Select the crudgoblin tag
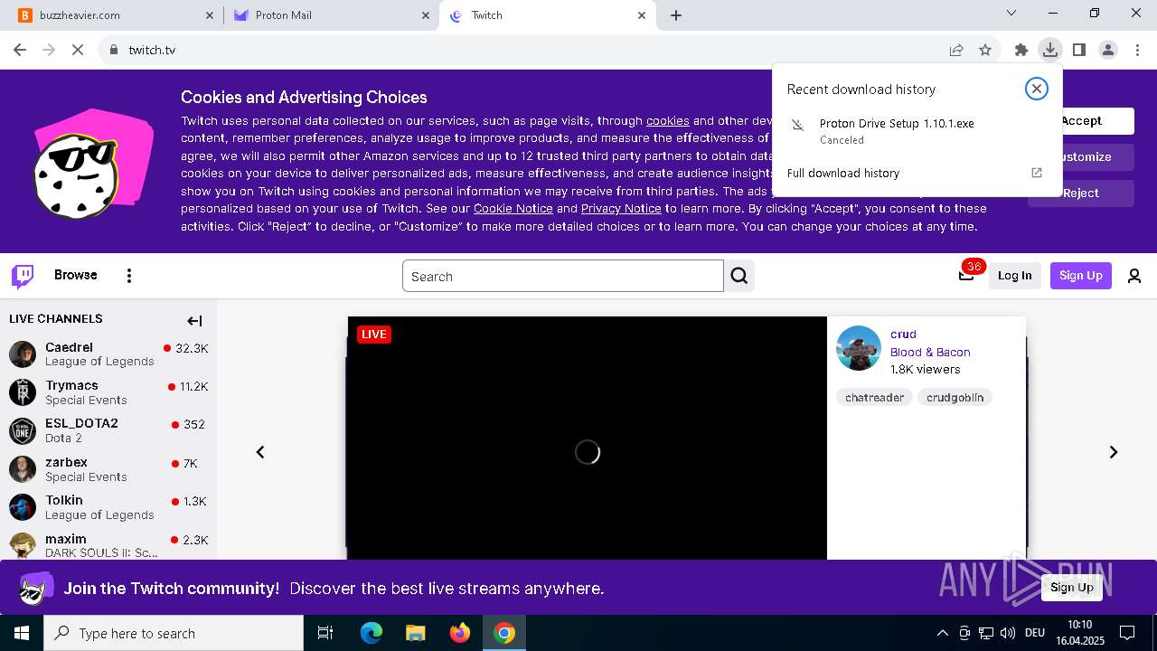Viewport: 1157px width, 651px height. [955, 397]
